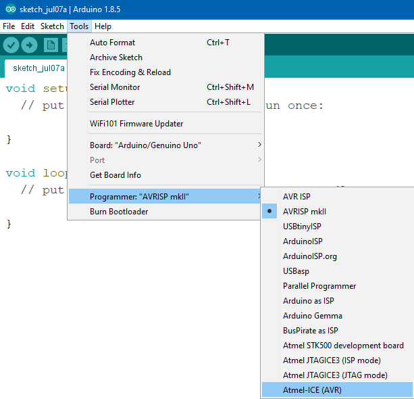The height and width of the screenshot is (399, 414).
Task: Open the Serial Plotter
Action: pos(166,102)
